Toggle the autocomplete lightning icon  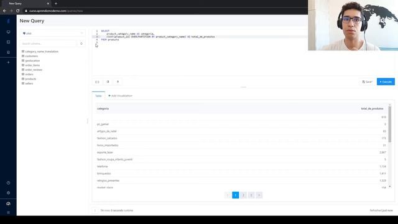tap(118, 82)
